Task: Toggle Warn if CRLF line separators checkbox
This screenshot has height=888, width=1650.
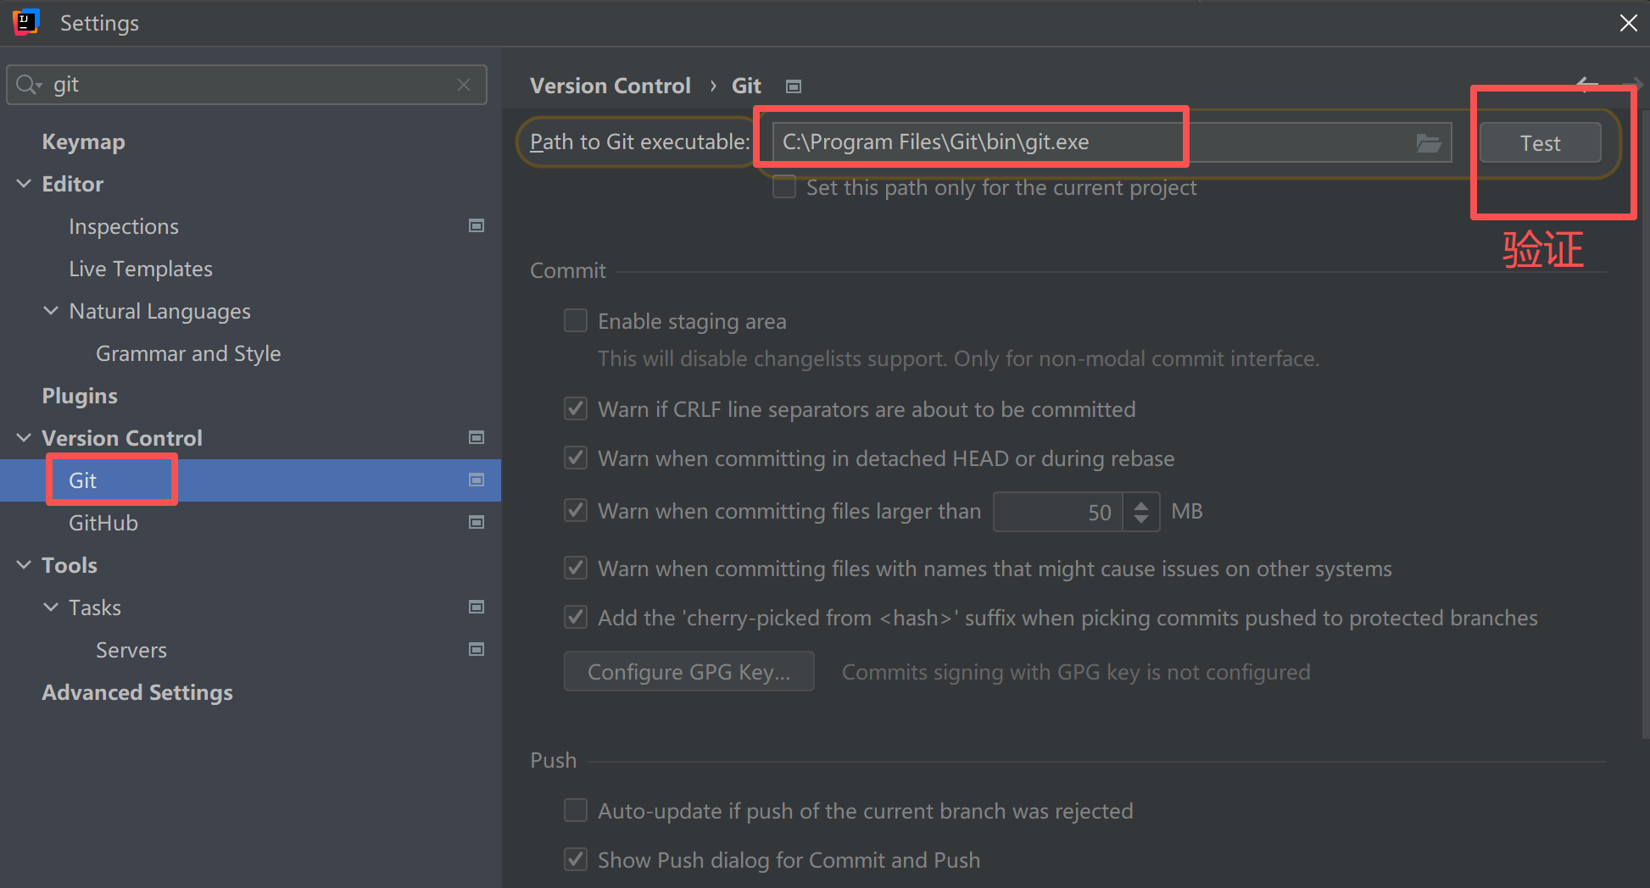Action: click(x=576, y=408)
